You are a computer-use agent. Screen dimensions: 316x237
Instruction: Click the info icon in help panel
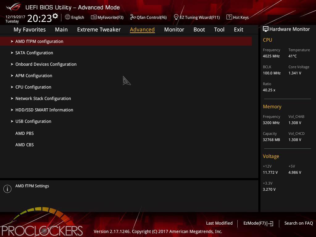click(7, 189)
